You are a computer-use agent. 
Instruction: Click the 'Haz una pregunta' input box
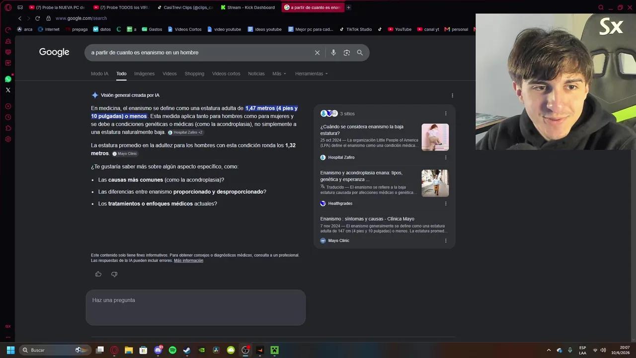196,308
